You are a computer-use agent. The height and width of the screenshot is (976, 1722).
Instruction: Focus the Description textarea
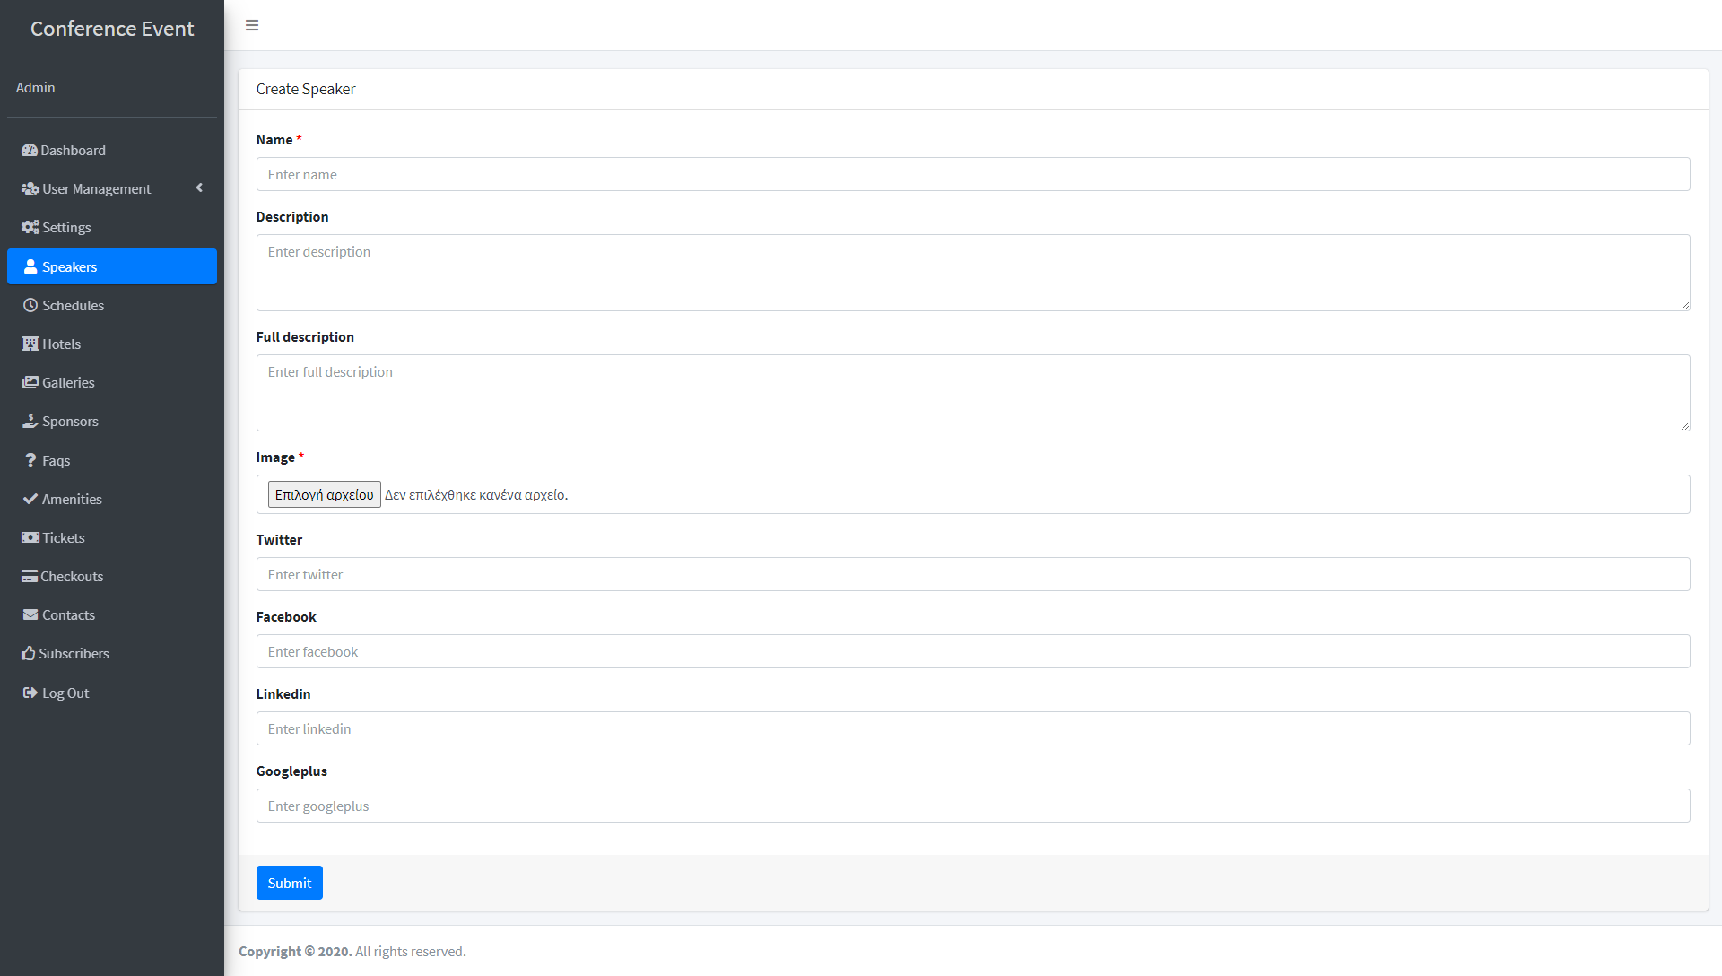[x=973, y=273]
